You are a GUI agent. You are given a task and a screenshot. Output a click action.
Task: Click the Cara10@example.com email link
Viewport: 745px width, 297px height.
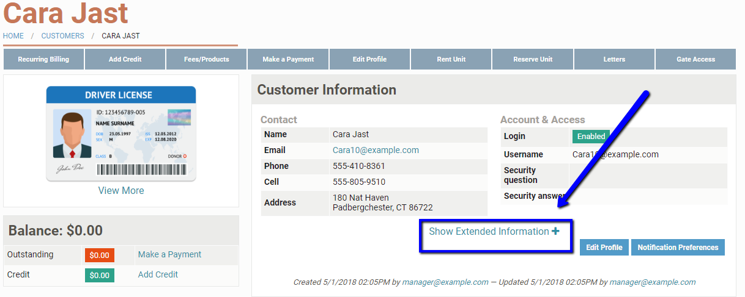coord(376,150)
